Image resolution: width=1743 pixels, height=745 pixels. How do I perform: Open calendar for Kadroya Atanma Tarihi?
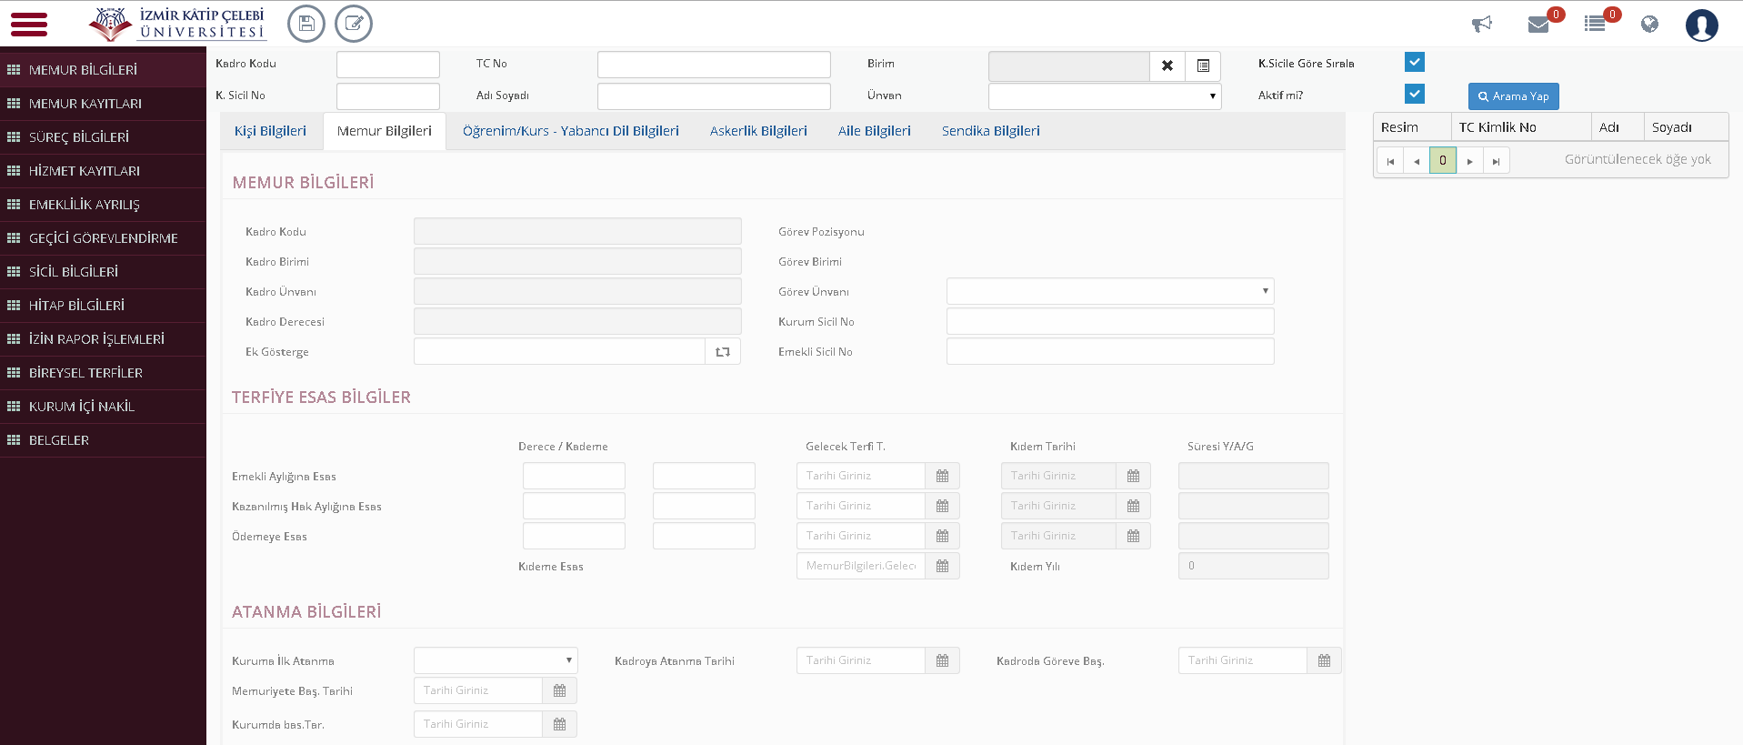pos(942,660)
